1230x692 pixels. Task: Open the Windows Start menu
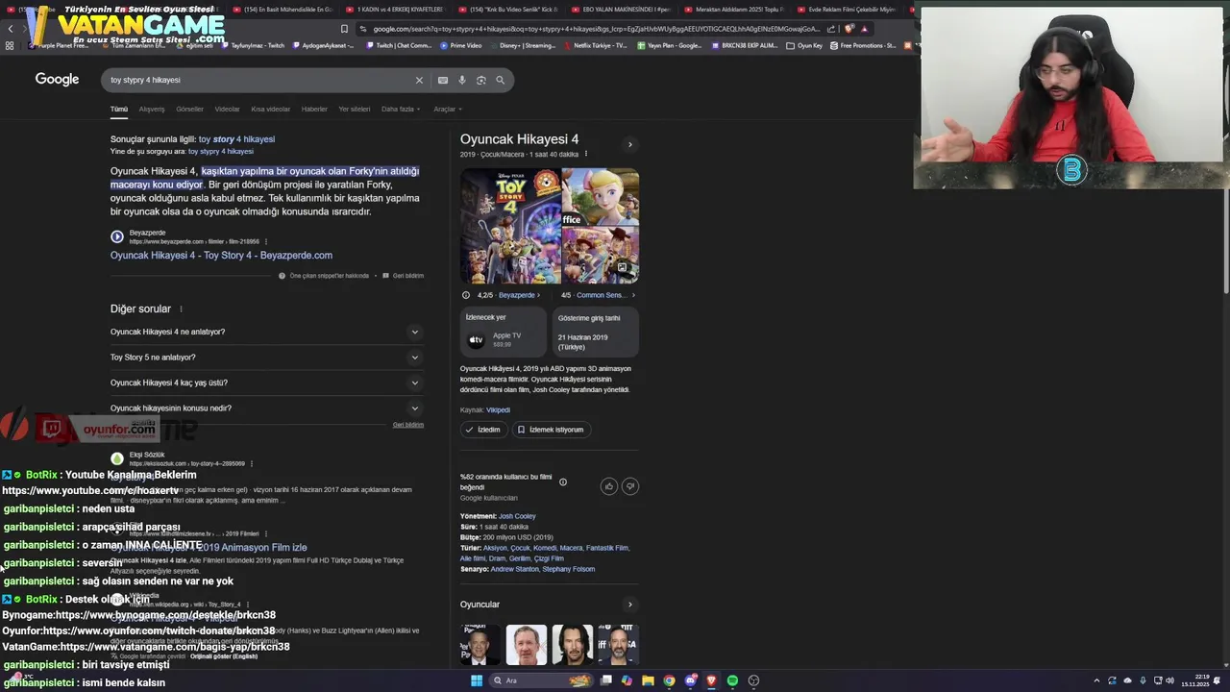(x=476, y=680)
